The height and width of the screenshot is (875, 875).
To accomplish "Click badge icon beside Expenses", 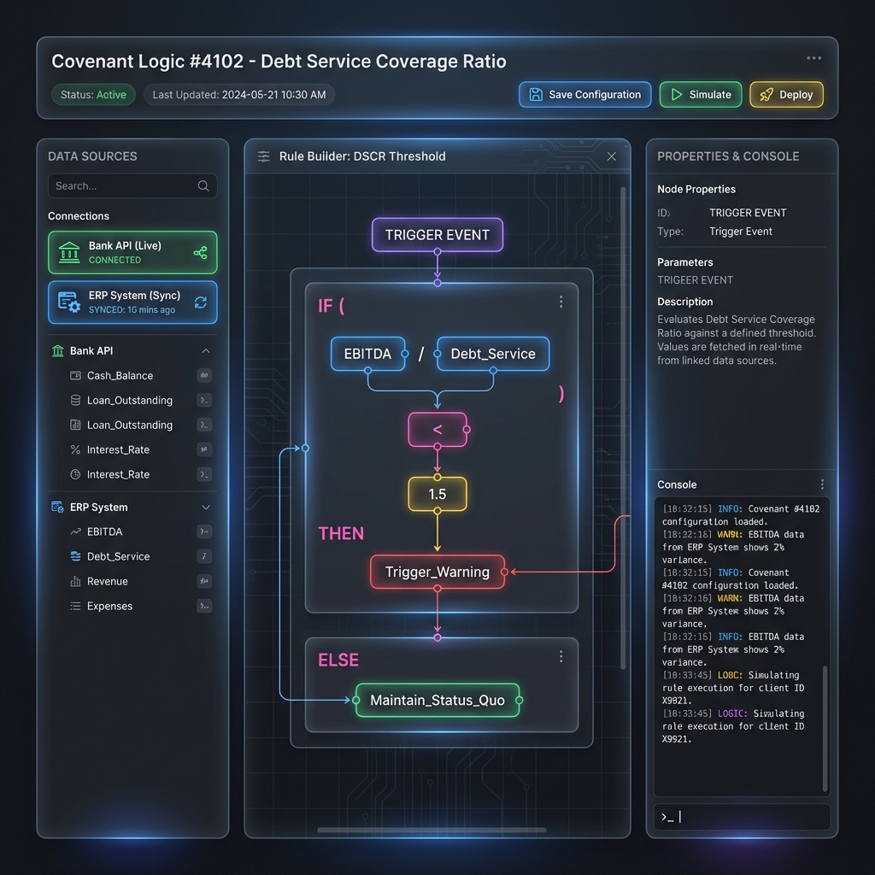I will point(204,606).
